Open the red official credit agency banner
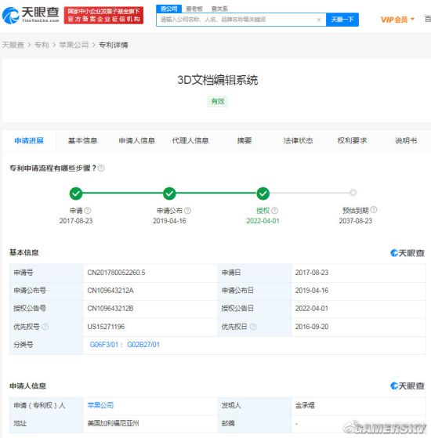This screenshot has height=438, width=431. [103, 15]
